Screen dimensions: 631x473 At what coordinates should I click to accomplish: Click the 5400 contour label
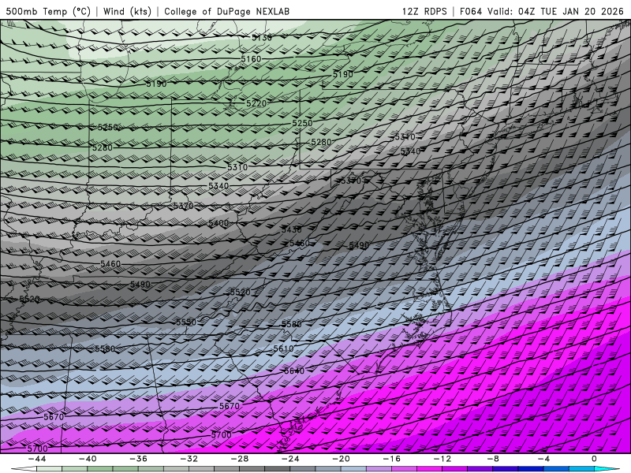(218, 223)
